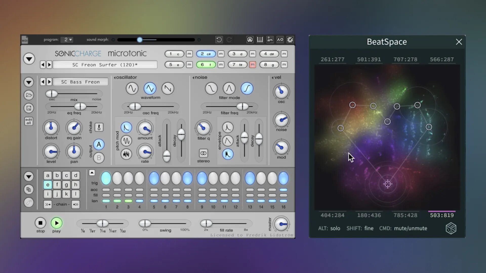Image resolution: width=486 pixels, height=273 pixels.
Task: Mute channel 2 with its m button
Action: click(x=221, y=54)
